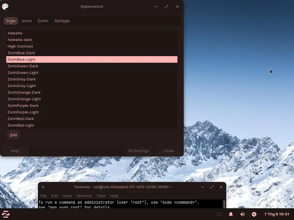
Task: Select the ZorinRed-Dark theme
Action: click(92, 119)
